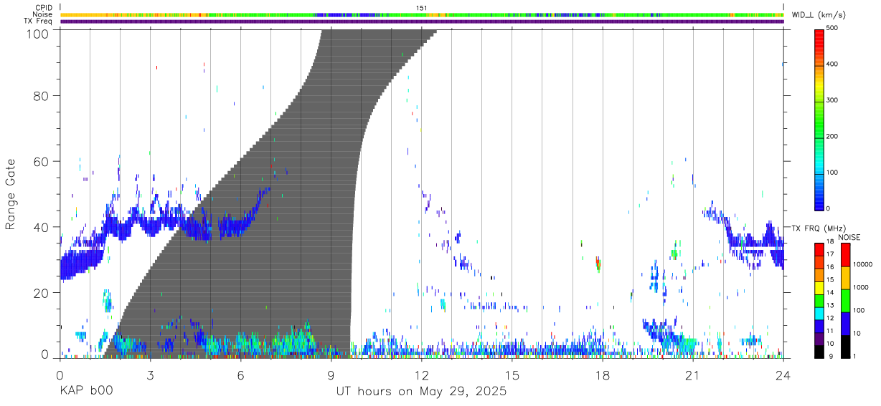
Task: Click the Range Gate axis title
Action: click(11, 195)
